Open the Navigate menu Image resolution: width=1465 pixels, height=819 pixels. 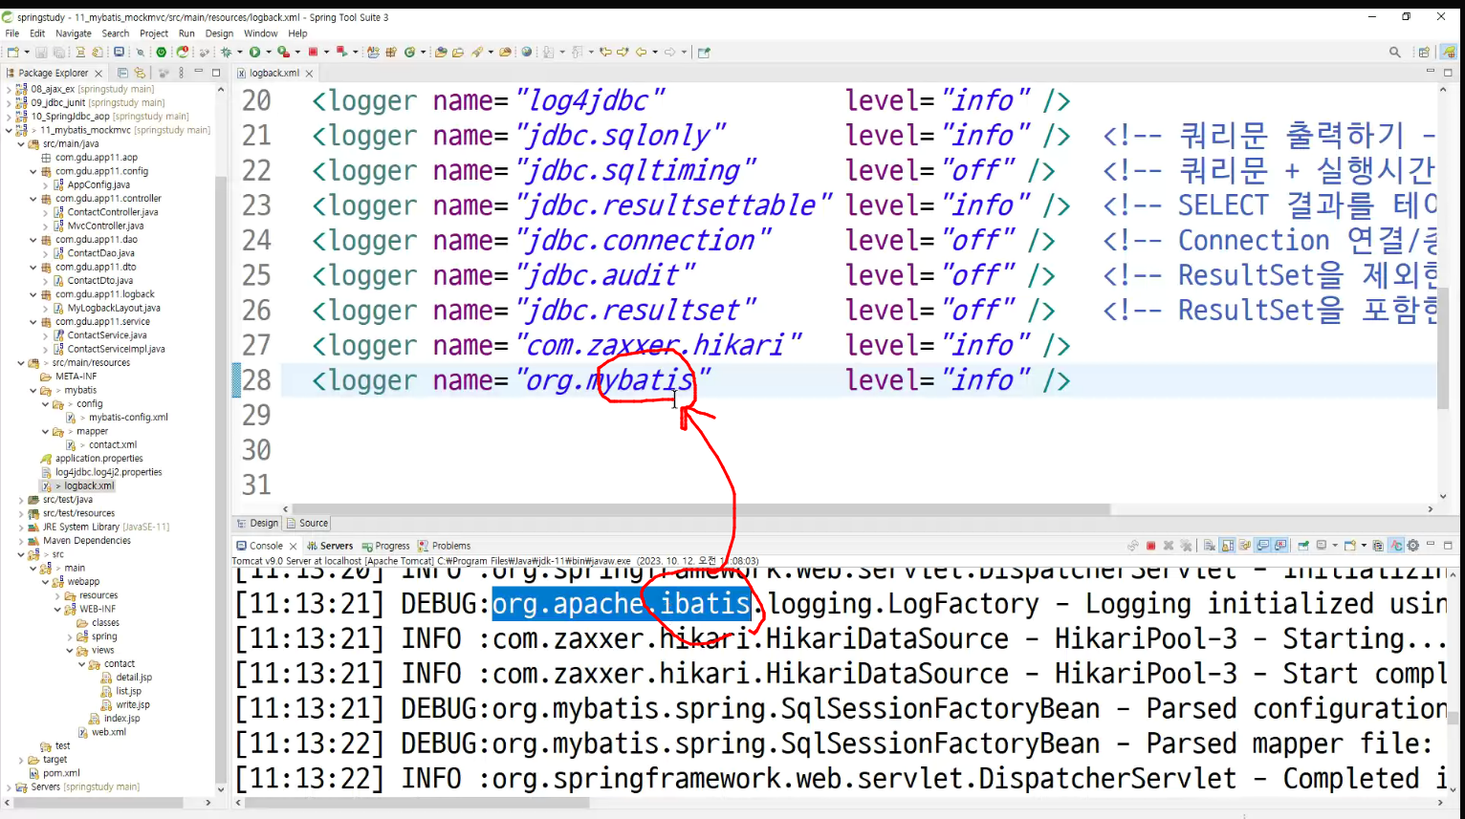click(74, 33)
